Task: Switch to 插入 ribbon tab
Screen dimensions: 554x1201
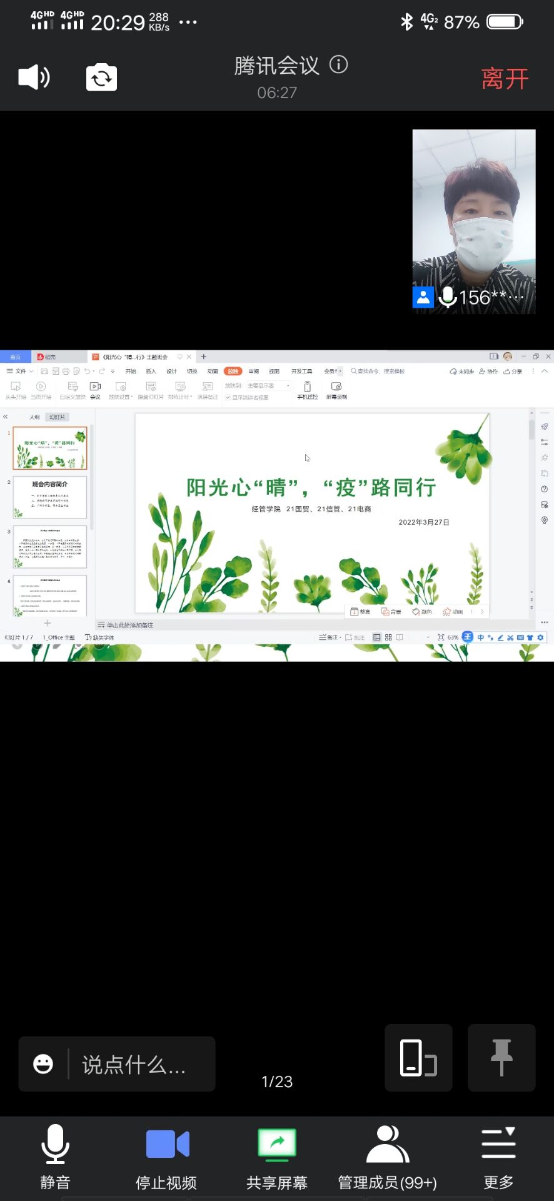Action: pyautogui.click(x=151, y=371)
